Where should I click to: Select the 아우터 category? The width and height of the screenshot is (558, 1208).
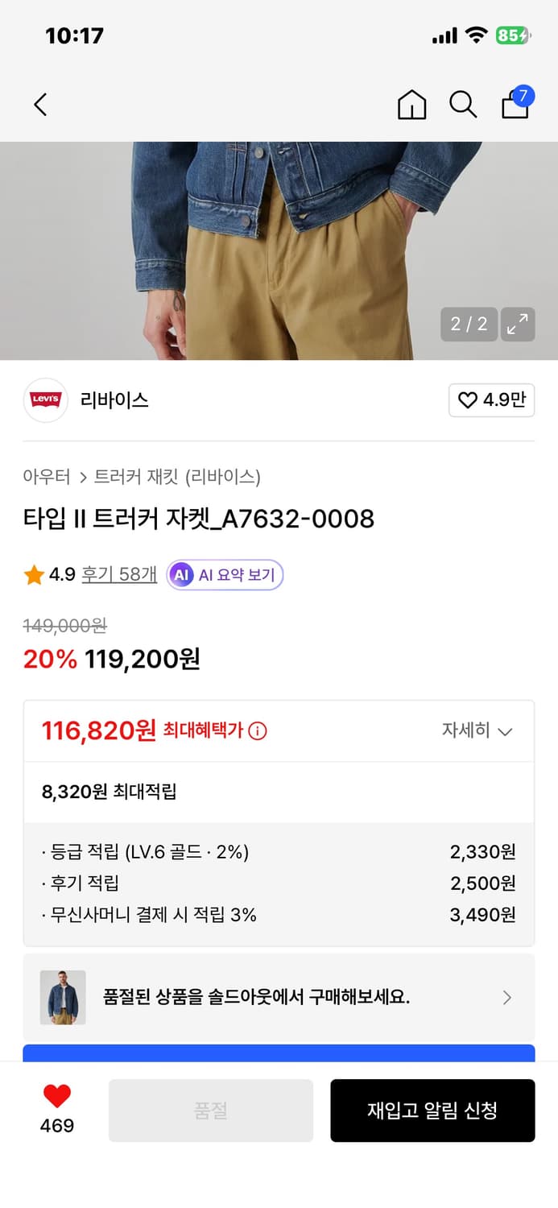(x=49, y=477)
